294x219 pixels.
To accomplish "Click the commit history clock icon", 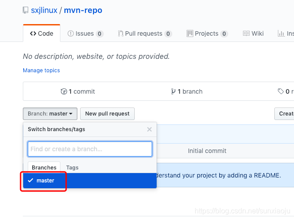I will point(64,91).
